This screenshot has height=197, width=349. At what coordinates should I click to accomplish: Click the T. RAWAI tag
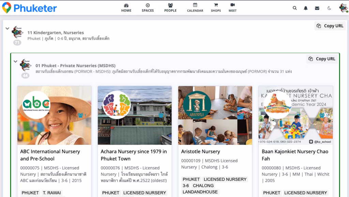pyautogui.click(x=52, y=193)
